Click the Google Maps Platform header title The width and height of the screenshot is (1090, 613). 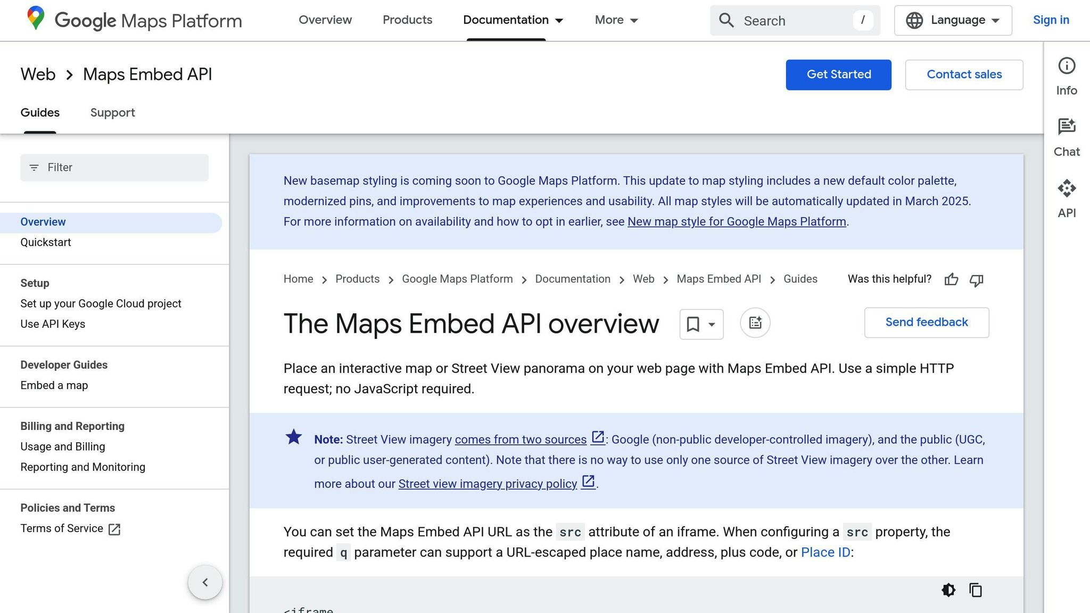(x=148, y=21)
